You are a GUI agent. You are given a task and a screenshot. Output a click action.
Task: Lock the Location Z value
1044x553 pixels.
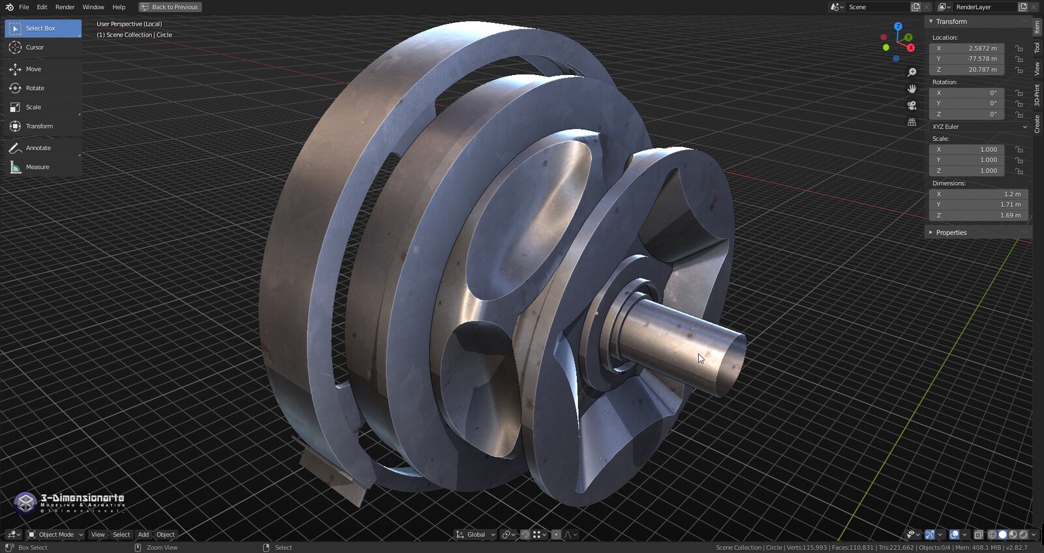[x=1019, y=70]
